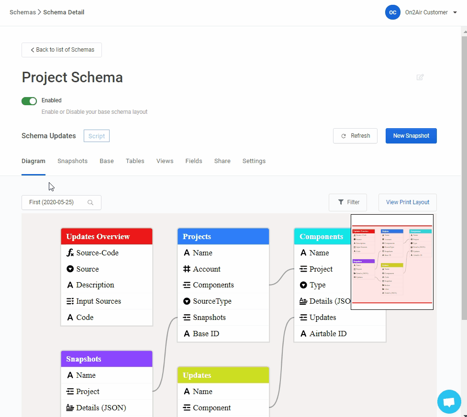This screenshot has height=417, width=467.
Task: Click the hash icon beside Account field
Action: point(187,269)
